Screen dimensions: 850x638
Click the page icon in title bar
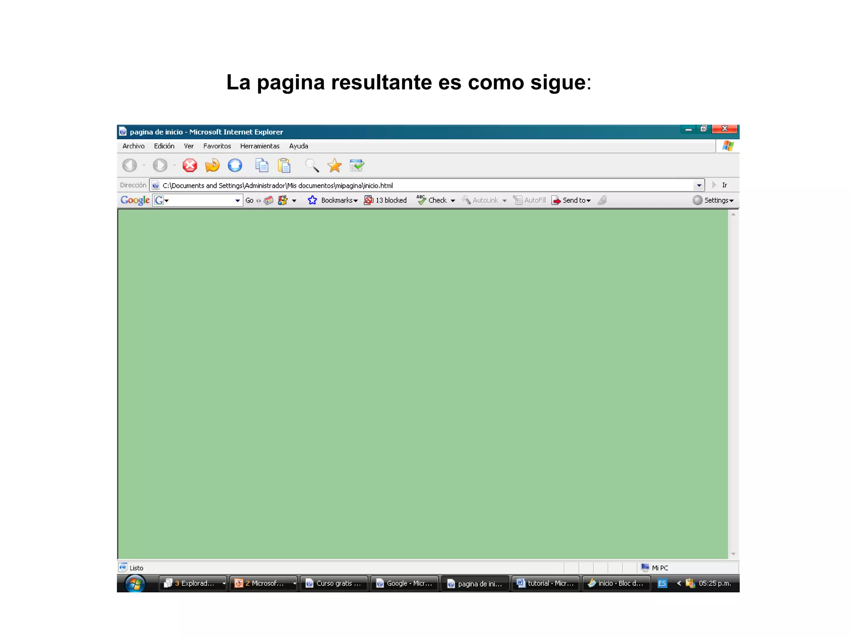(x=123, y=132)
